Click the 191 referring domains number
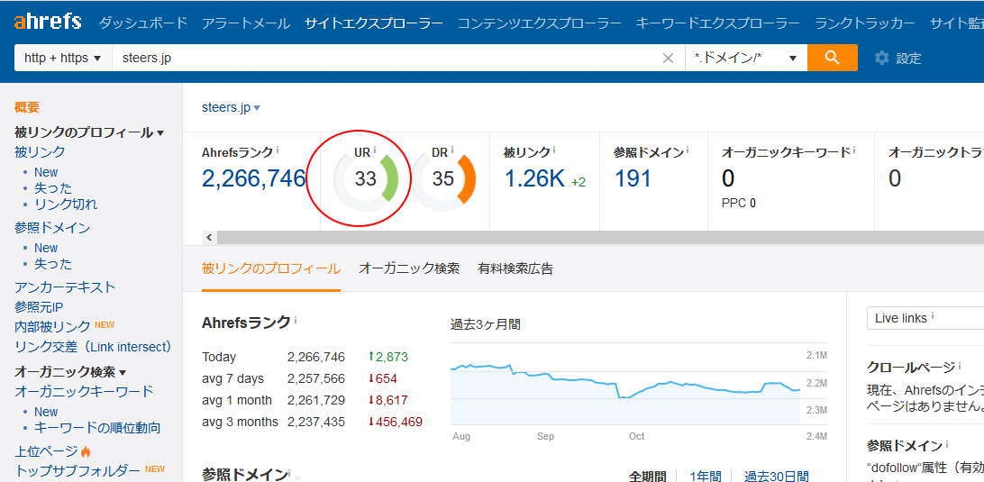 point(633,178)
